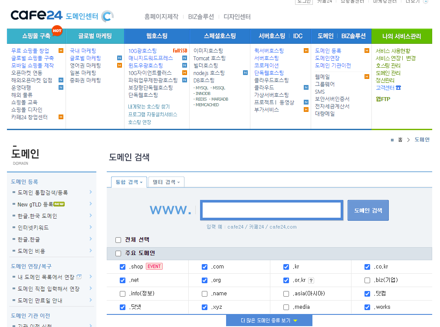Open the 웹호스팅 main menu

pos(157,36)
